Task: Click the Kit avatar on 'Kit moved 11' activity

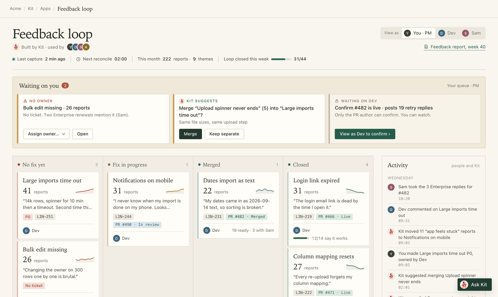Action: pyautogui.click(x=391, y=232)
